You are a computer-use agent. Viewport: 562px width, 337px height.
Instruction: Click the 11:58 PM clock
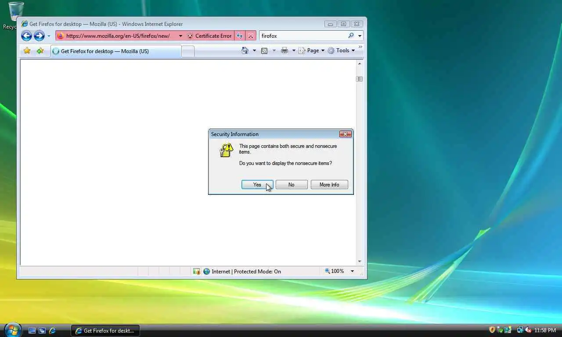click(545, 330)
